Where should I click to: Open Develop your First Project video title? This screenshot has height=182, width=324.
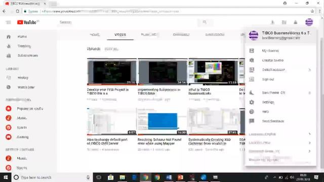coord(108,92)
